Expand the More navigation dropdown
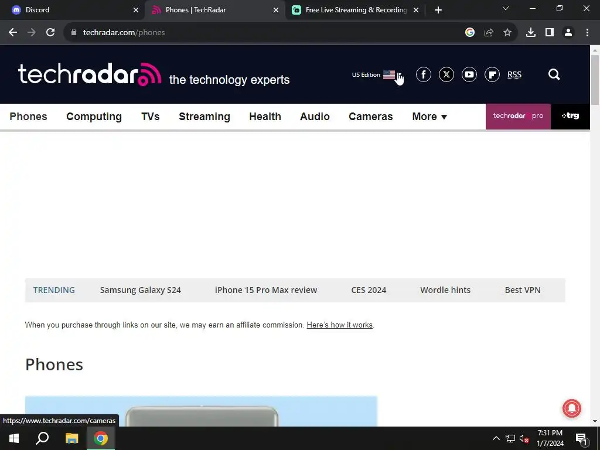 tap(429, 117)
